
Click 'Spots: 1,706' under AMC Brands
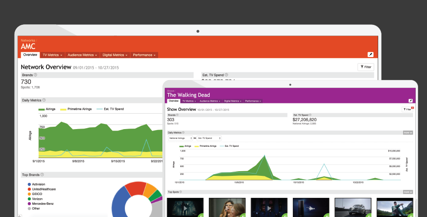pos(30,87)
